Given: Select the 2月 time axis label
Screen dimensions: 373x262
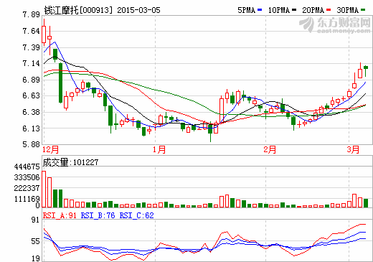Looking at the screenshot, I should pyautogui.click(x=270, y=150).
